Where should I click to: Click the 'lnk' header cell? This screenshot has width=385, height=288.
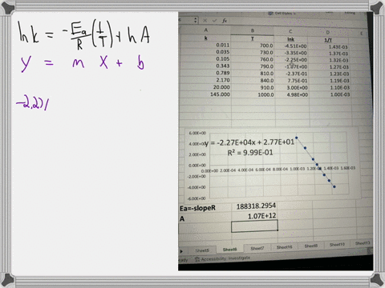tap(290, 39)
